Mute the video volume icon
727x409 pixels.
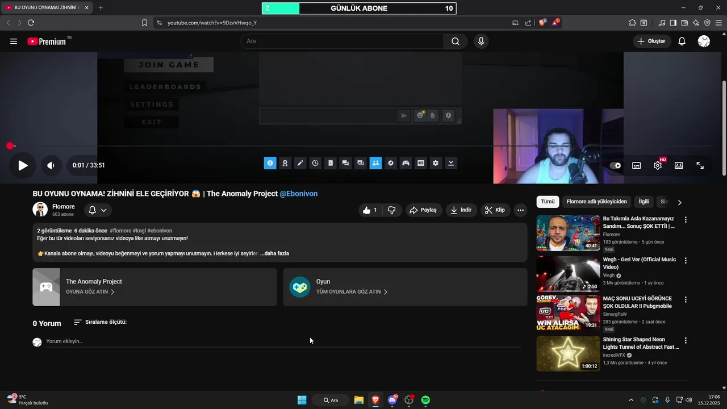[51, 165]
